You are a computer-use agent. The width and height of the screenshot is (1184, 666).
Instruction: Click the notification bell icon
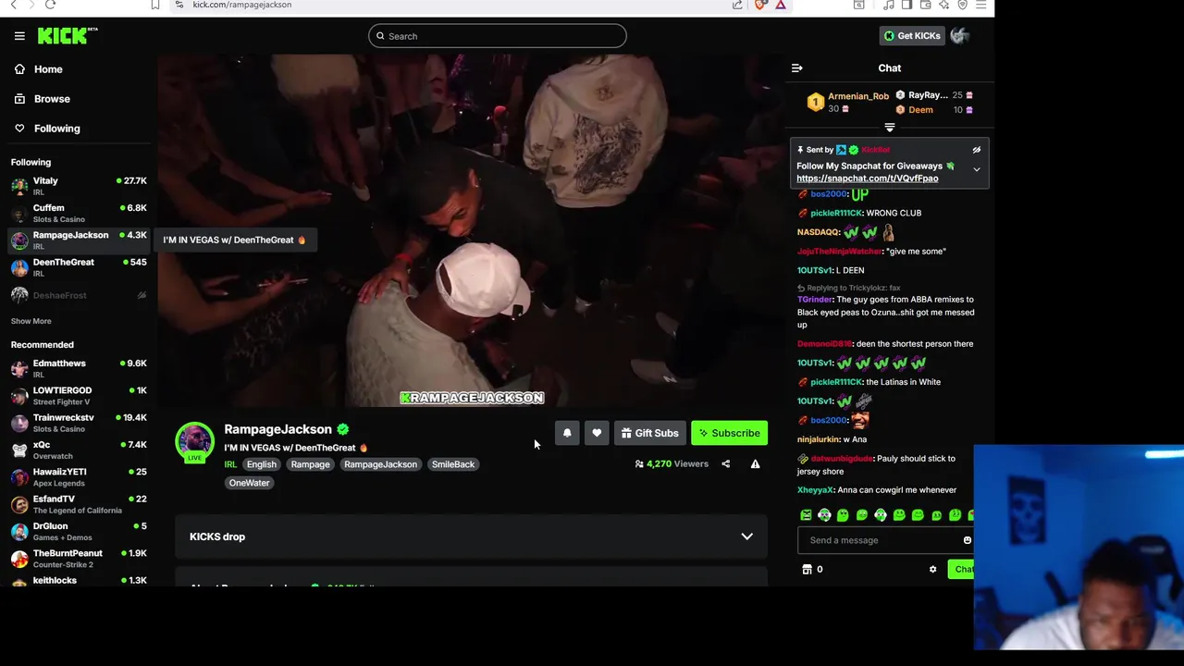pos(567,433)
